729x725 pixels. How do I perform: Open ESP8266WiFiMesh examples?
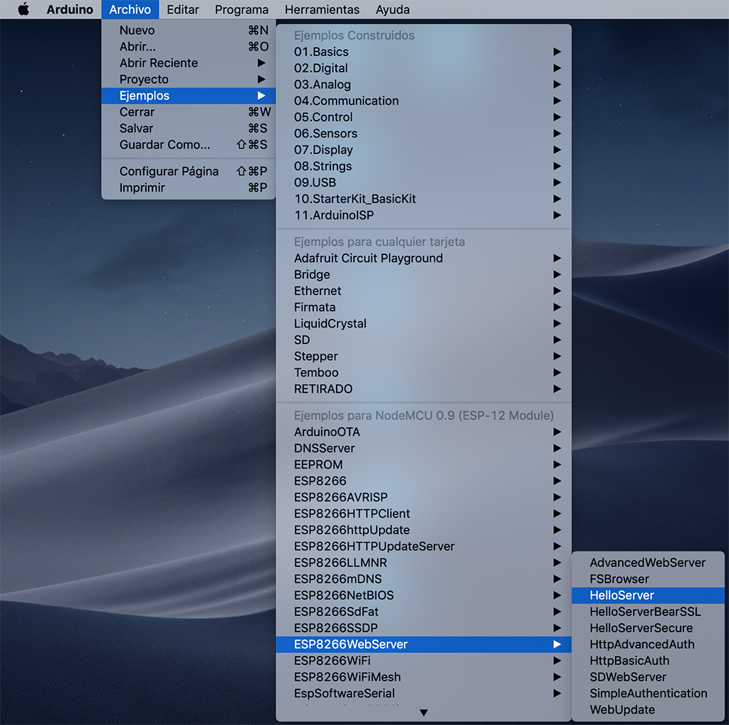pyautogui.click(x=424, y=677)
